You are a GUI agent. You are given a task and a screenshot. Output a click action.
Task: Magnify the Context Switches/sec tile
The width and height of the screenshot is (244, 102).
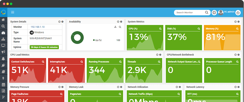pyautogui.click(x=43, y=62)
